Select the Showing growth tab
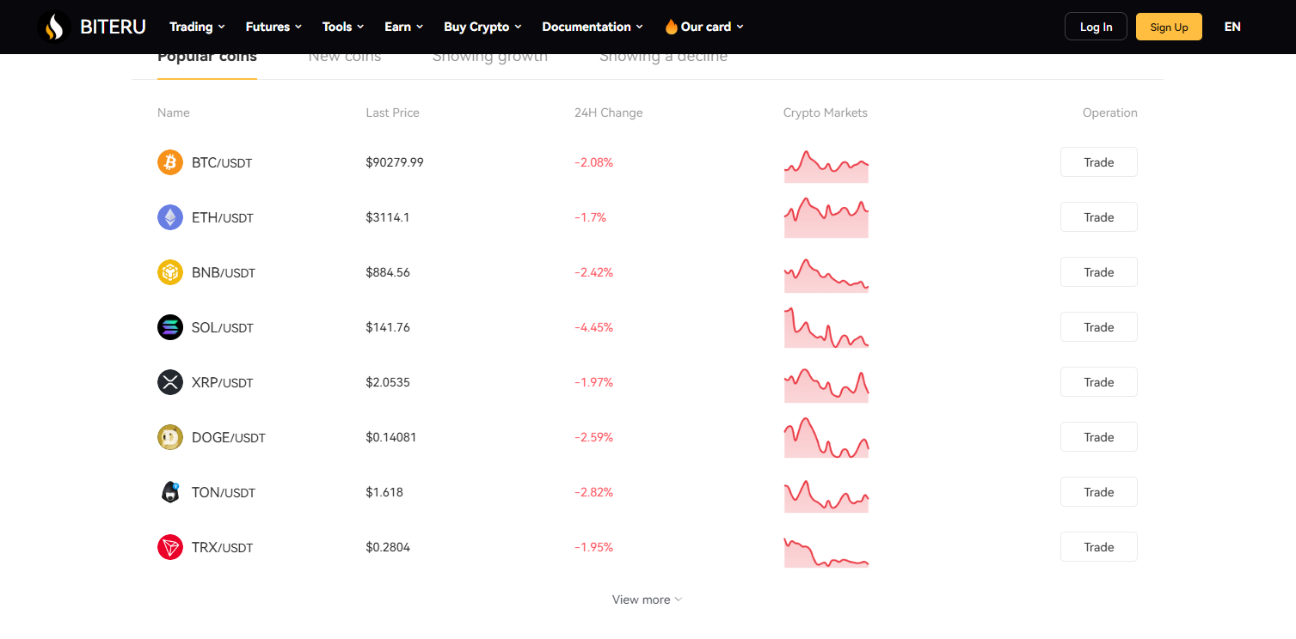The width and height of the screenshot is (1296, 639). coord(489,58)
